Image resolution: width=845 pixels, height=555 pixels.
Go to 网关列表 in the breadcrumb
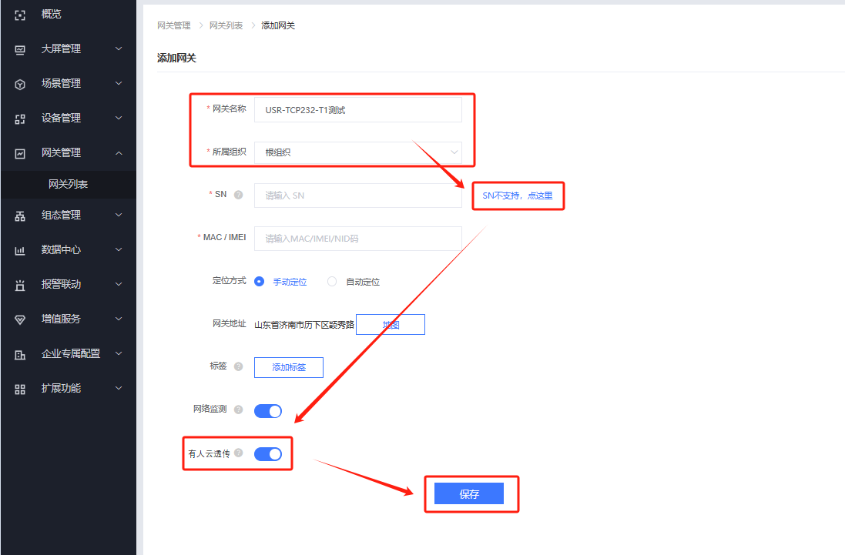226,25
